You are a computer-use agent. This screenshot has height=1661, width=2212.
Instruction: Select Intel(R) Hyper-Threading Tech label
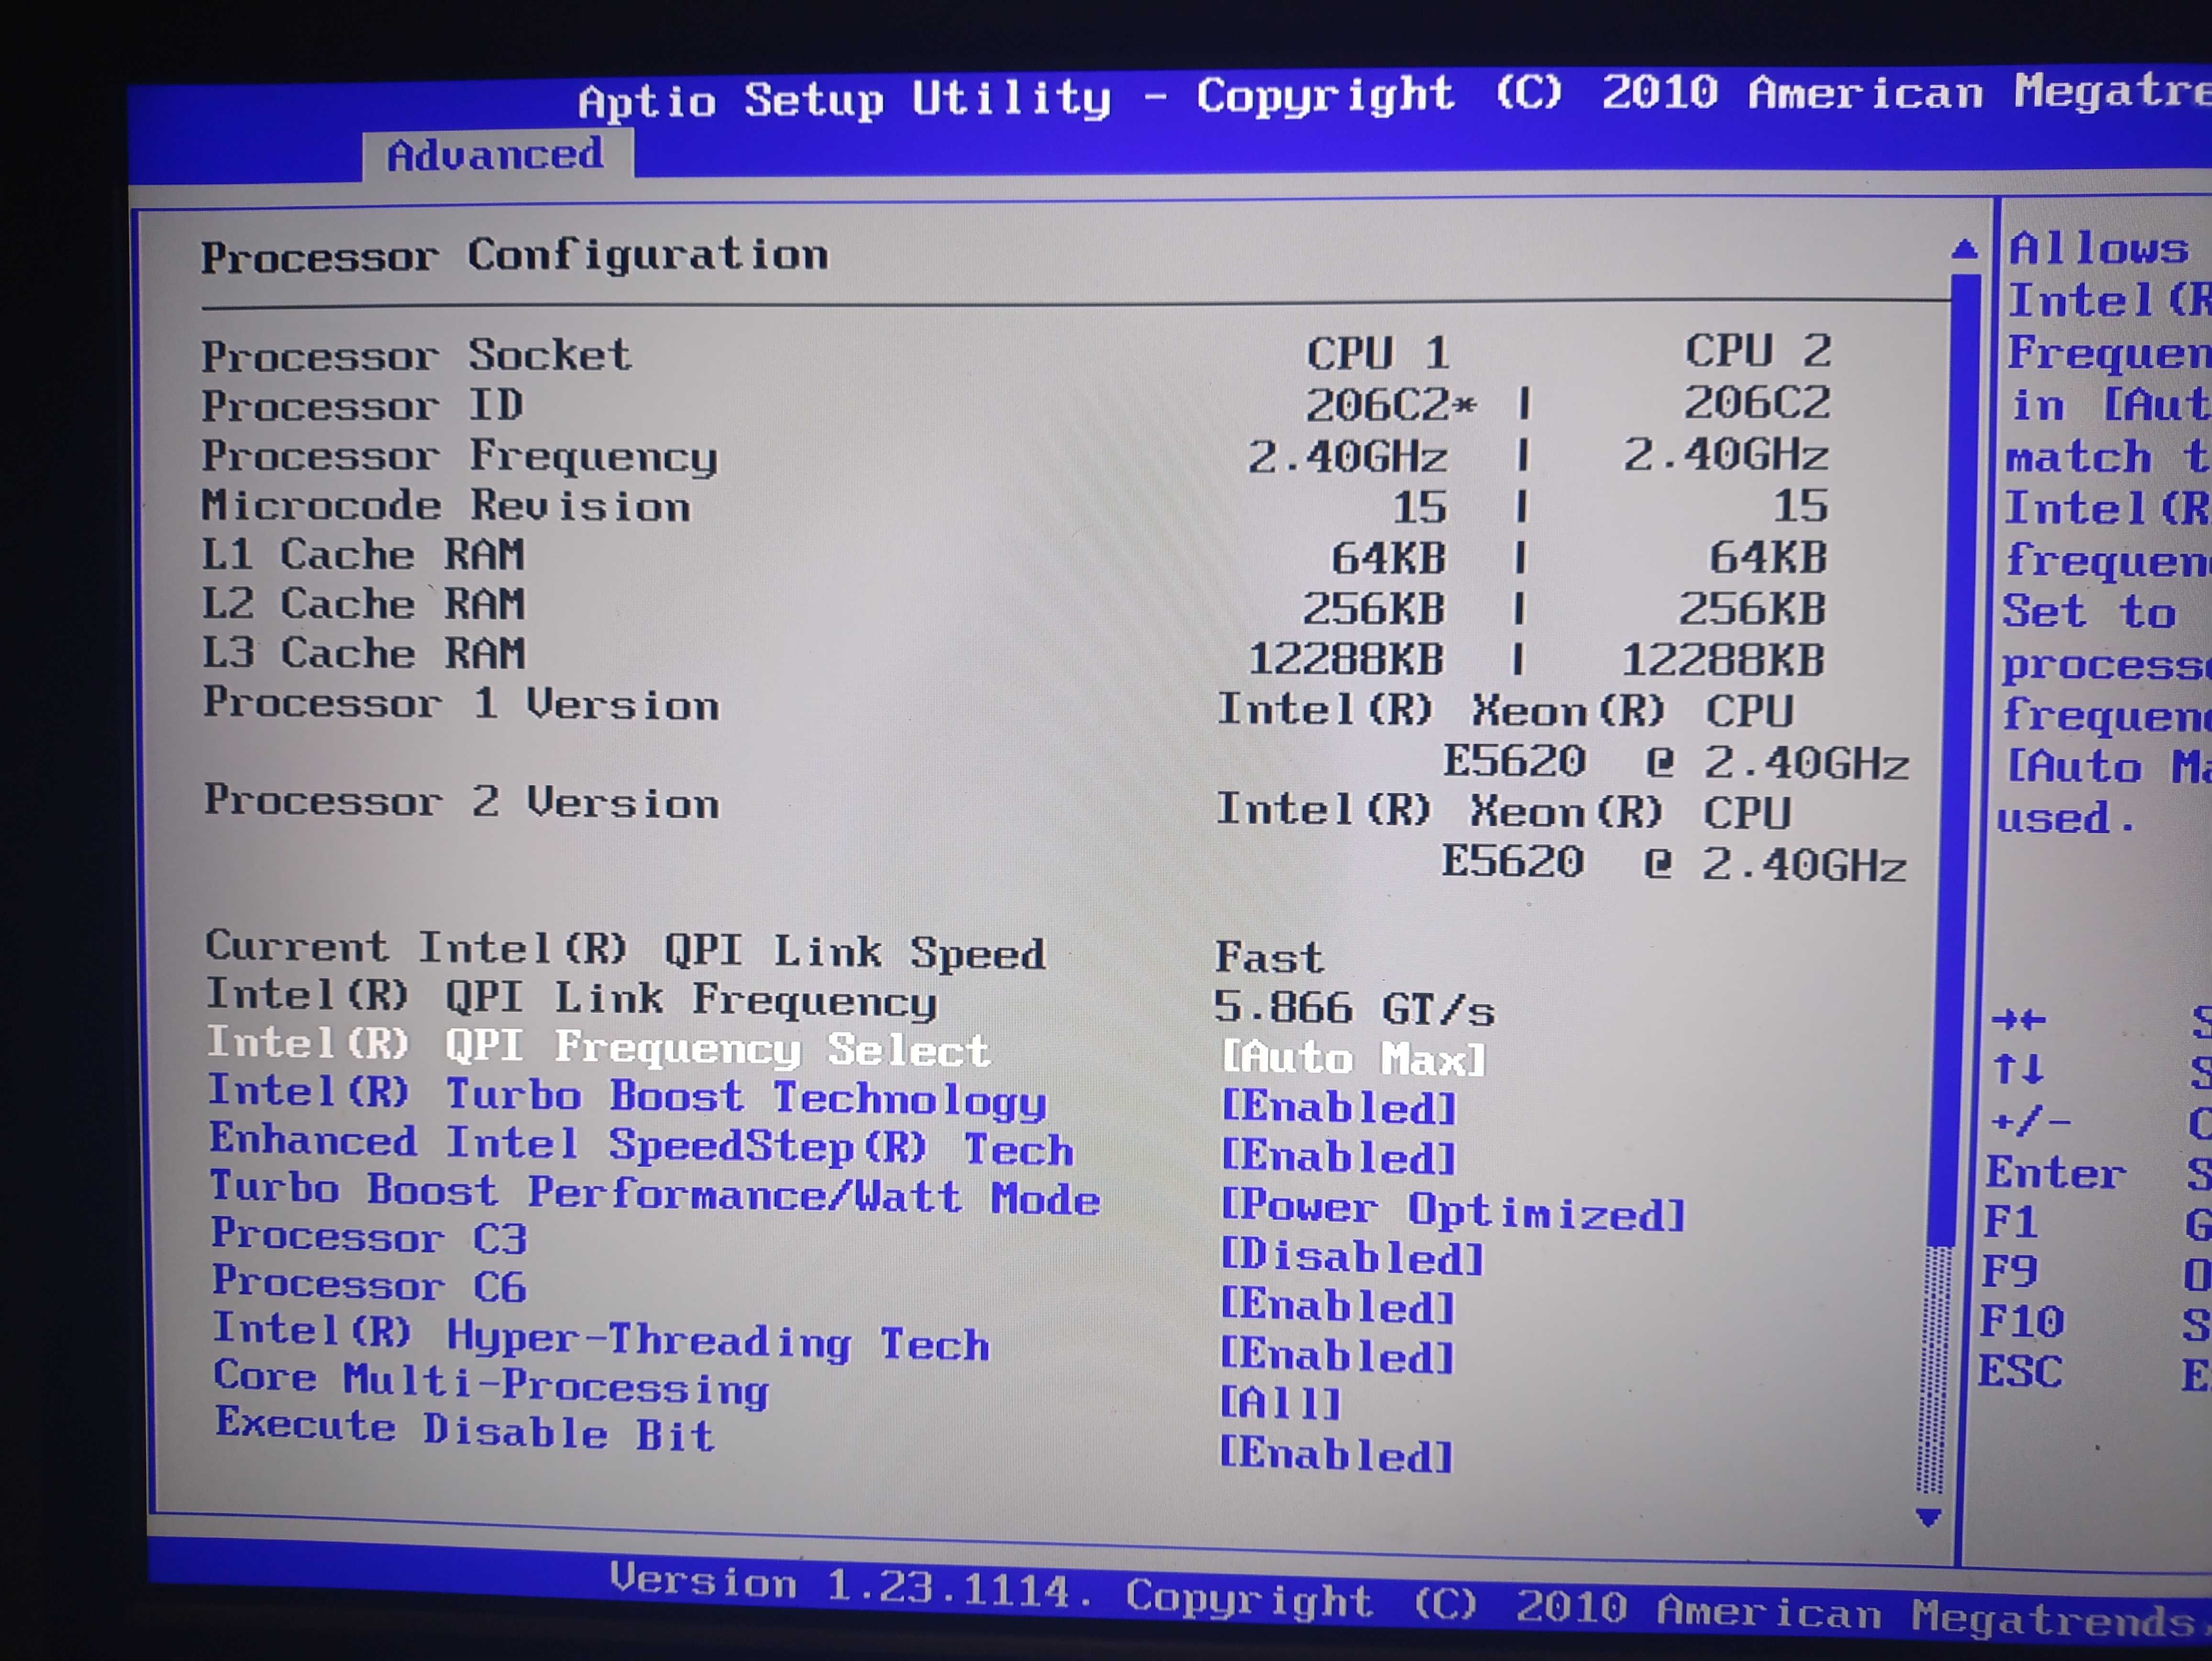(x=601, y=1338)
